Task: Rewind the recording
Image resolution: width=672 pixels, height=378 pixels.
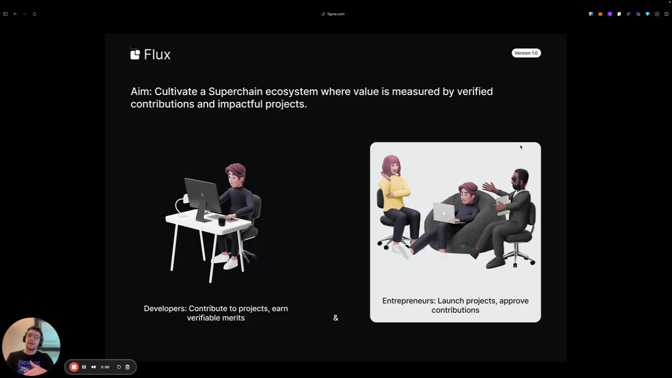Action: point(93,367)
